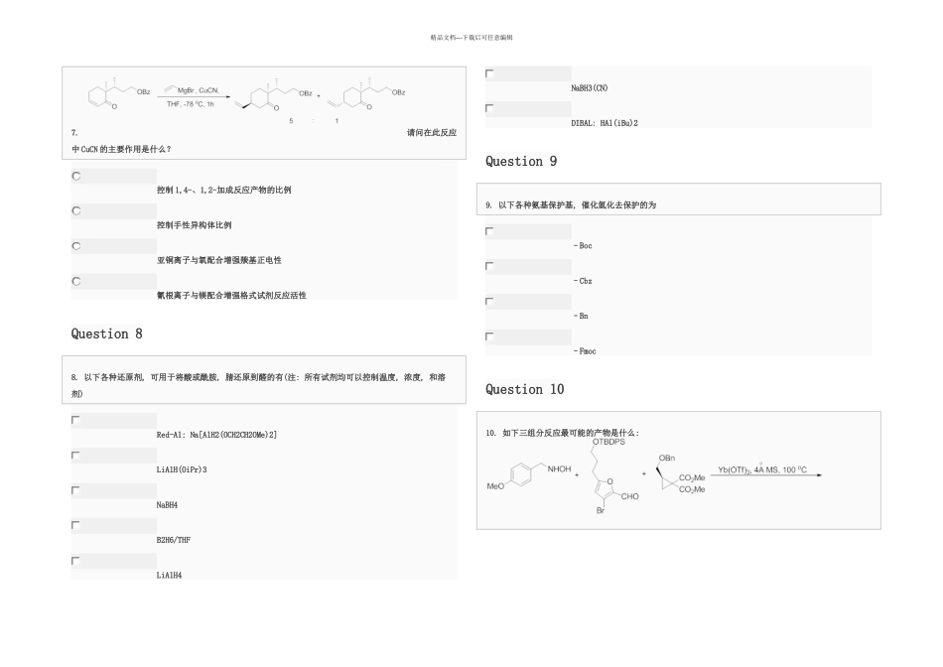
Task: Click the Yb(OTf)3 reaction condition label
Action: coord(762,469)
